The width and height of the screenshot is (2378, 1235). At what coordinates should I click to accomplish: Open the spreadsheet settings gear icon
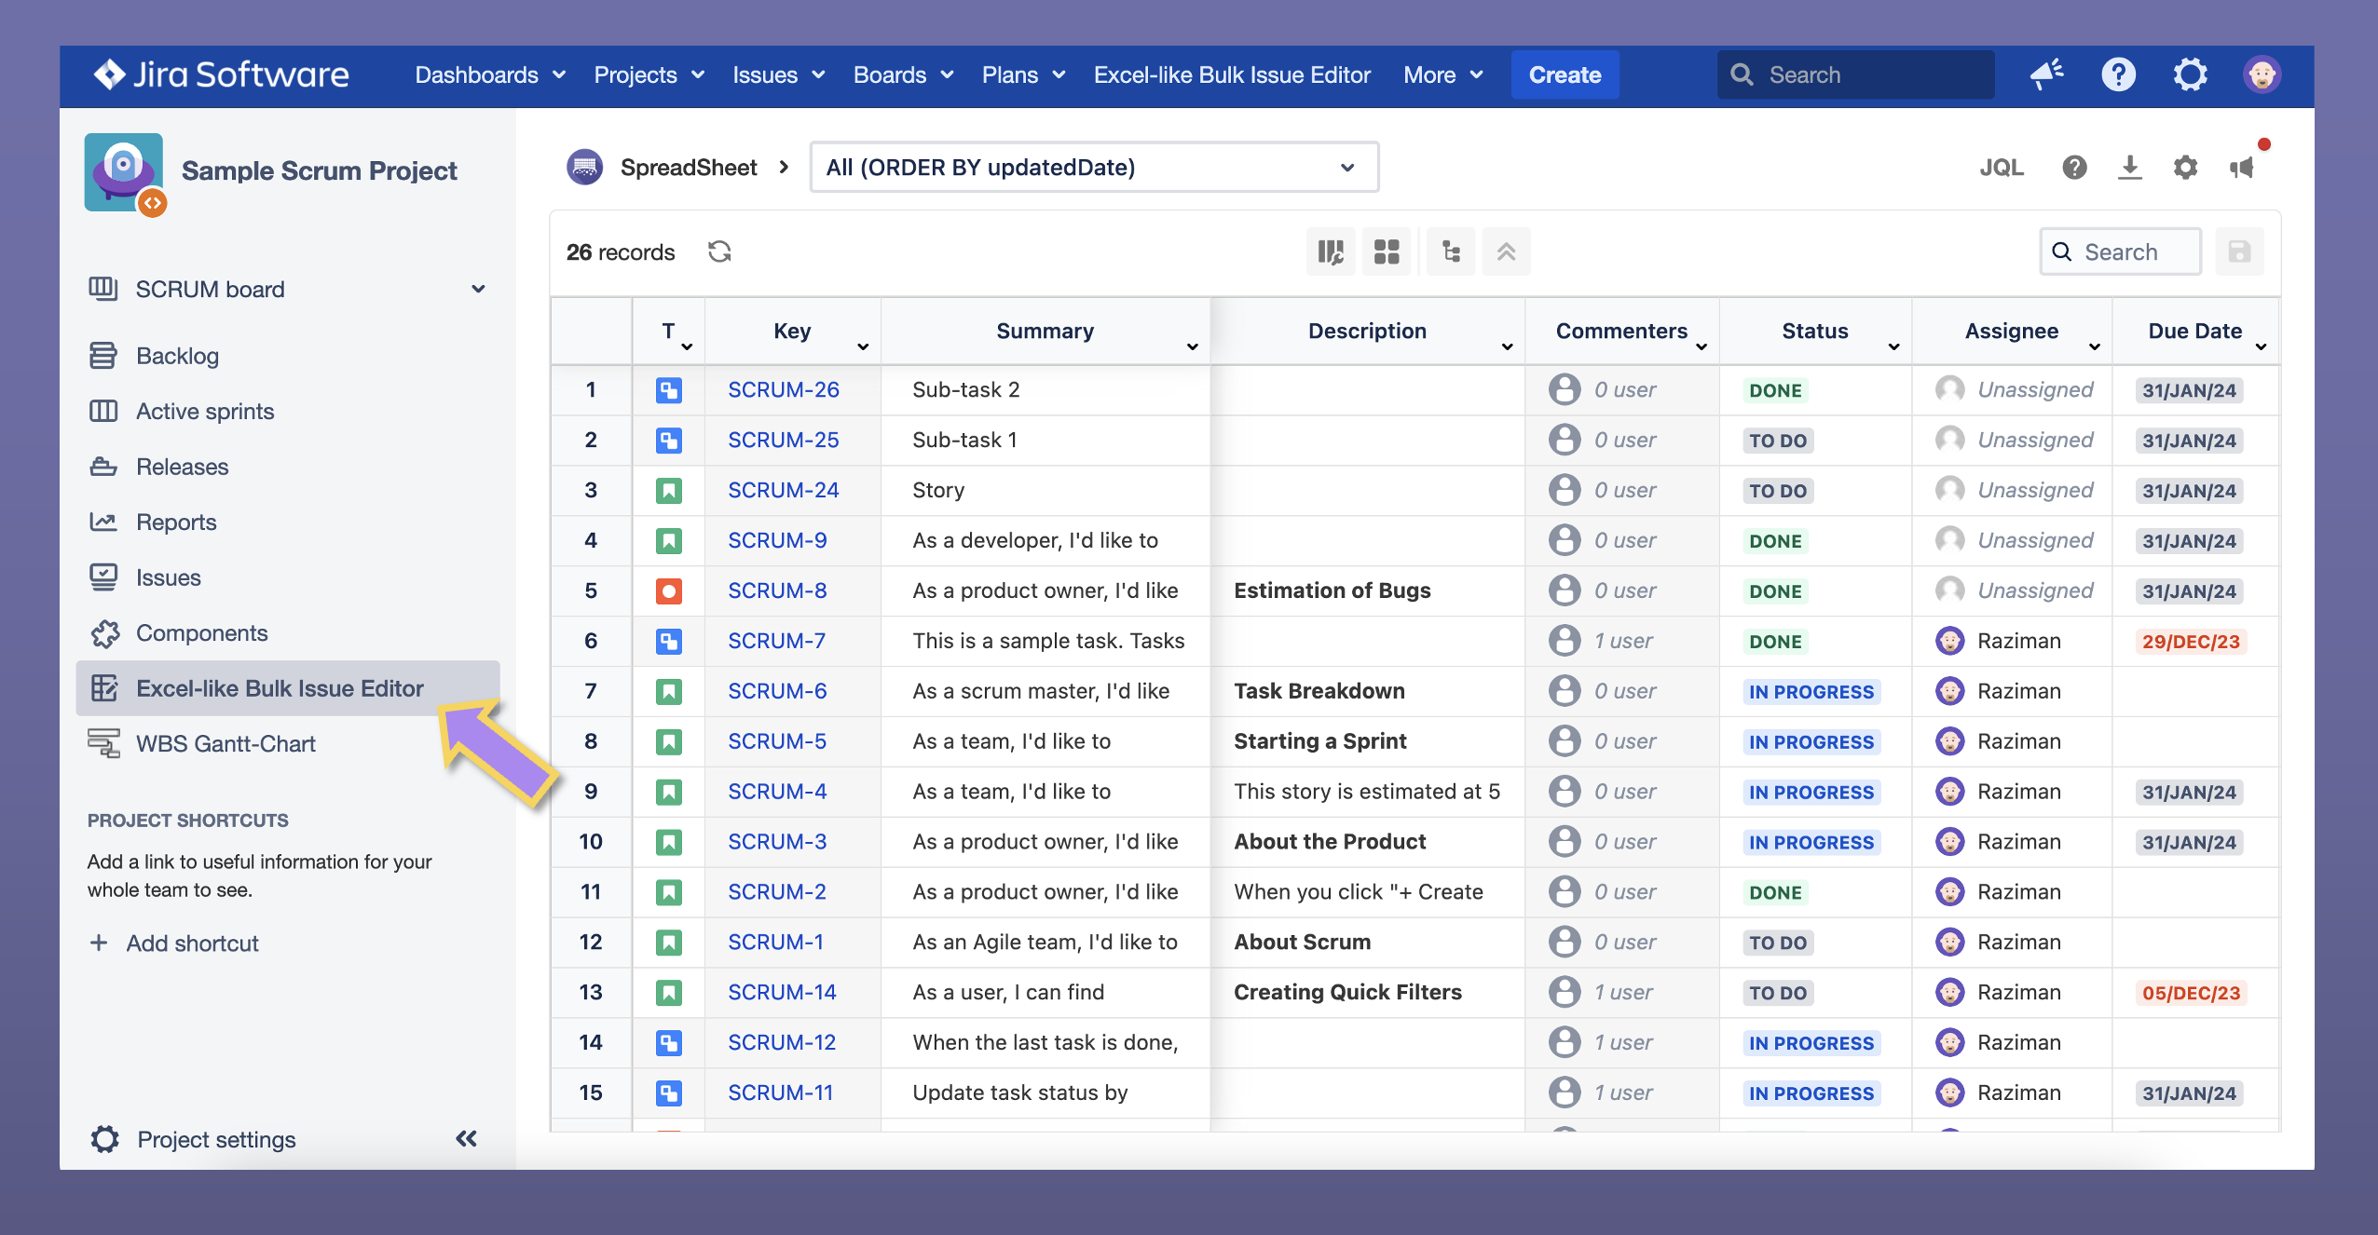click(2185, 168)
